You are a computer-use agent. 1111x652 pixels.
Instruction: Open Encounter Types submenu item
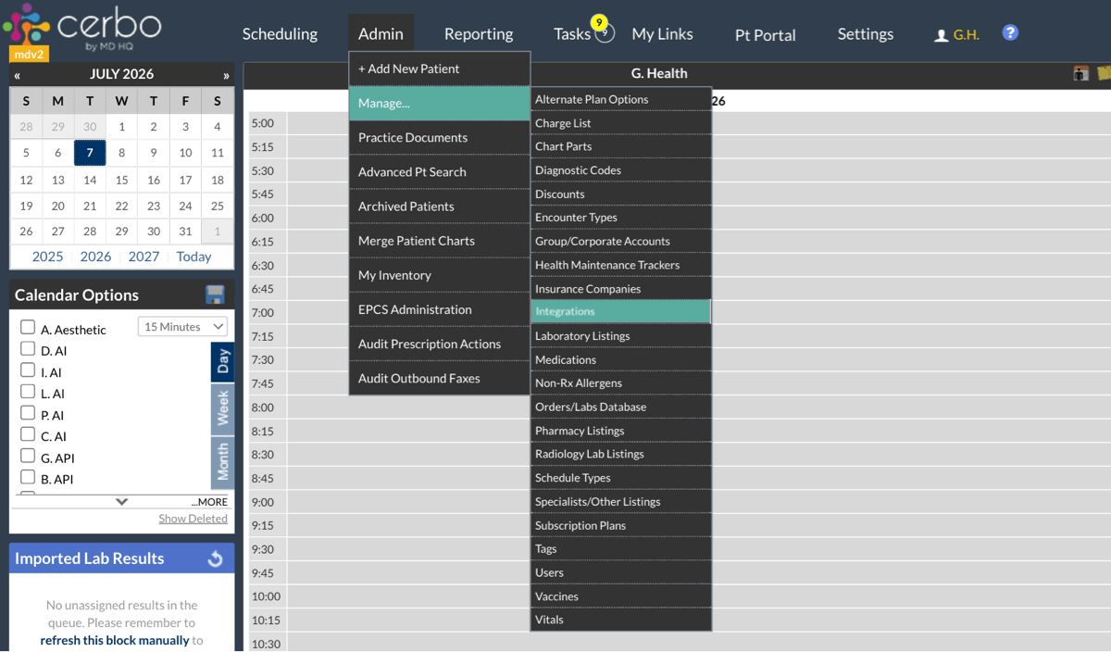click(x=620, y=217)
